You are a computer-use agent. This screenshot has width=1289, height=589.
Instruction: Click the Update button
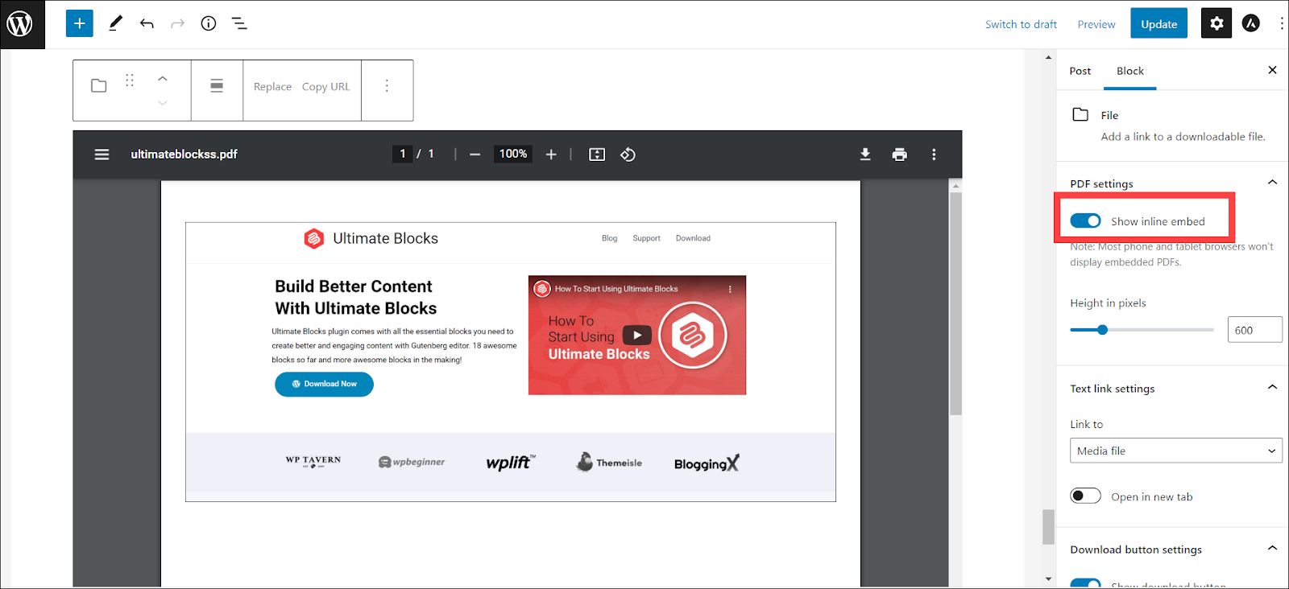[x=1158, y=24]
